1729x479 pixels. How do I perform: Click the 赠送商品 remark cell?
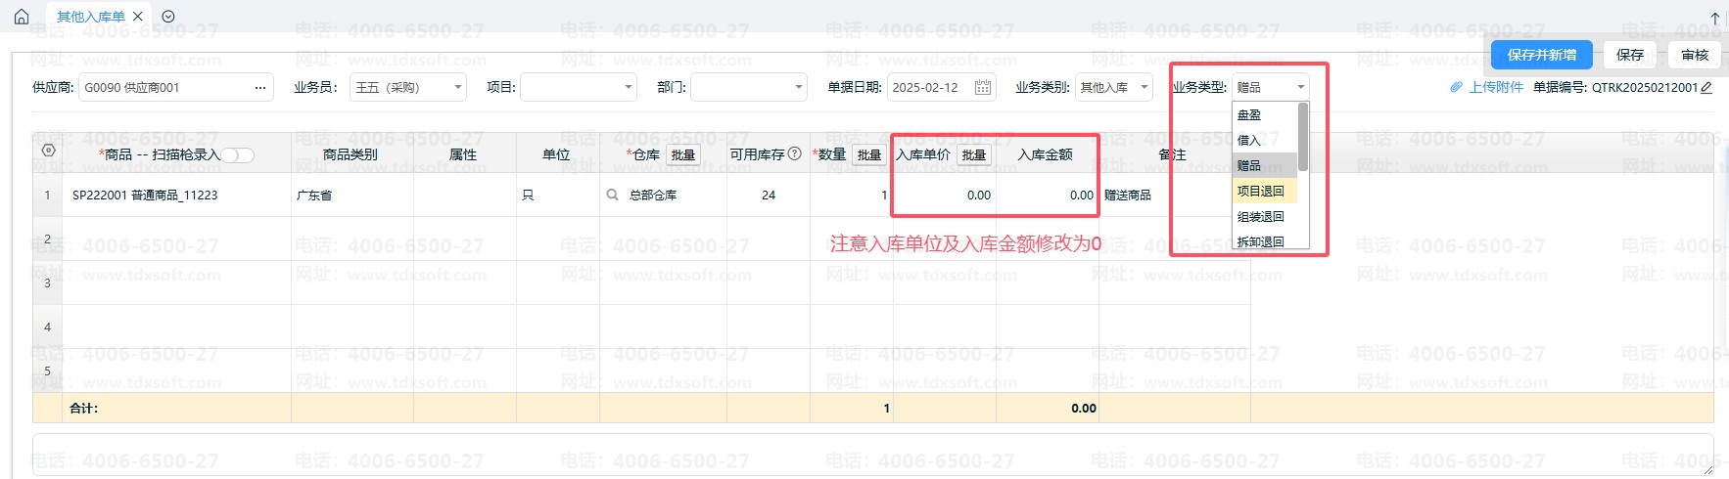1175,195
